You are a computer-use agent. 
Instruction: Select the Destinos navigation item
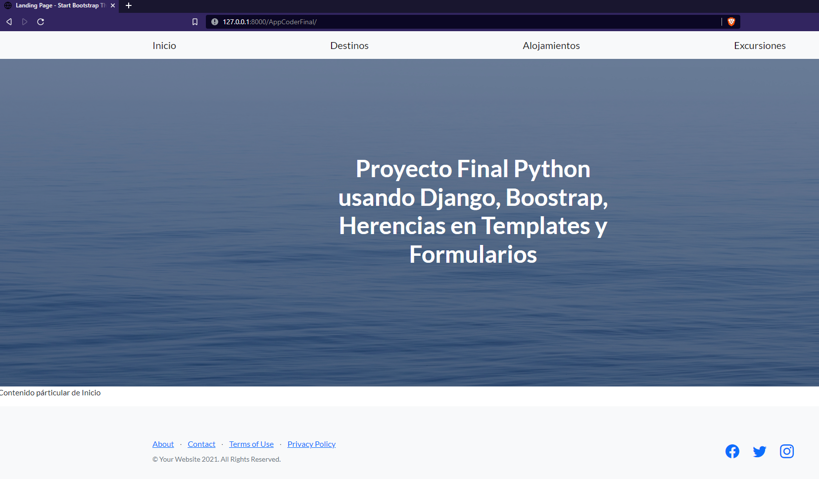(349, 45)
